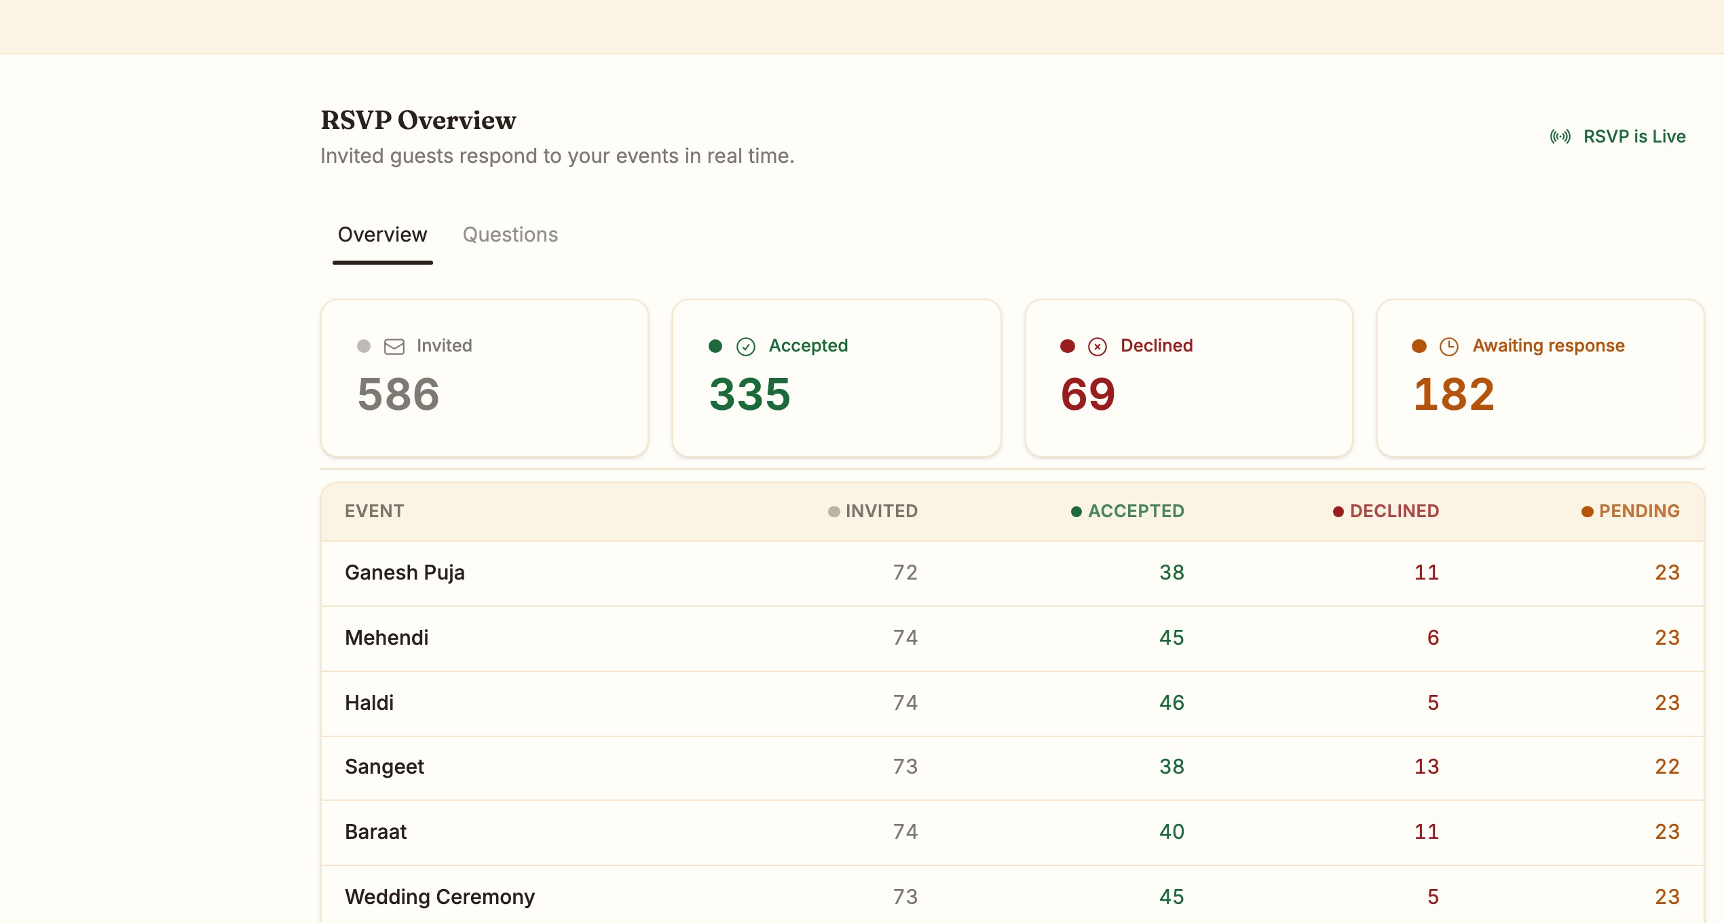This screenshot has width=1724, height=923.
Task: Click the RSVP live broadcast icon
Action: pyautogui.click(x=1560, y=136)
